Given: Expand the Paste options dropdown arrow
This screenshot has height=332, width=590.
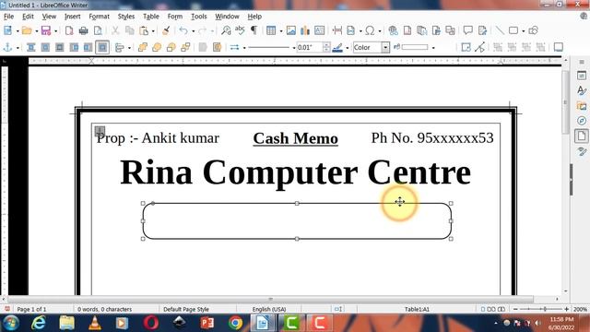Looking at the screenshot, I should tap(153, 30).
